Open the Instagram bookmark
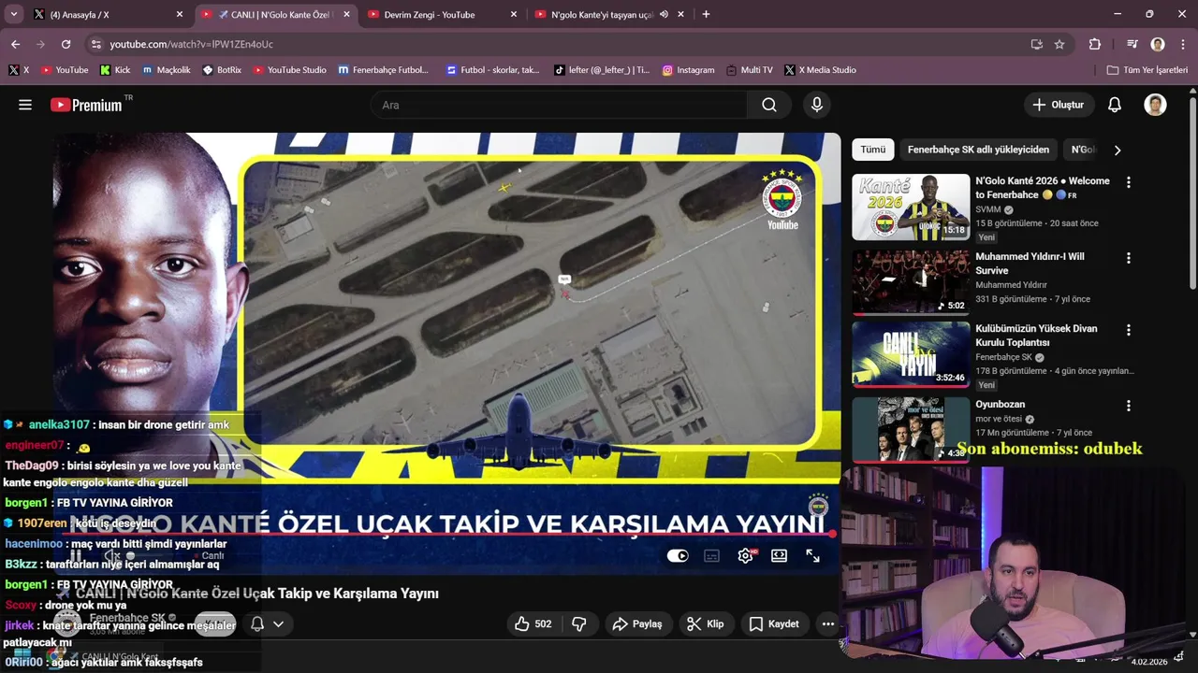This screenshot has height=673, width=1198. tap(688, 70)
